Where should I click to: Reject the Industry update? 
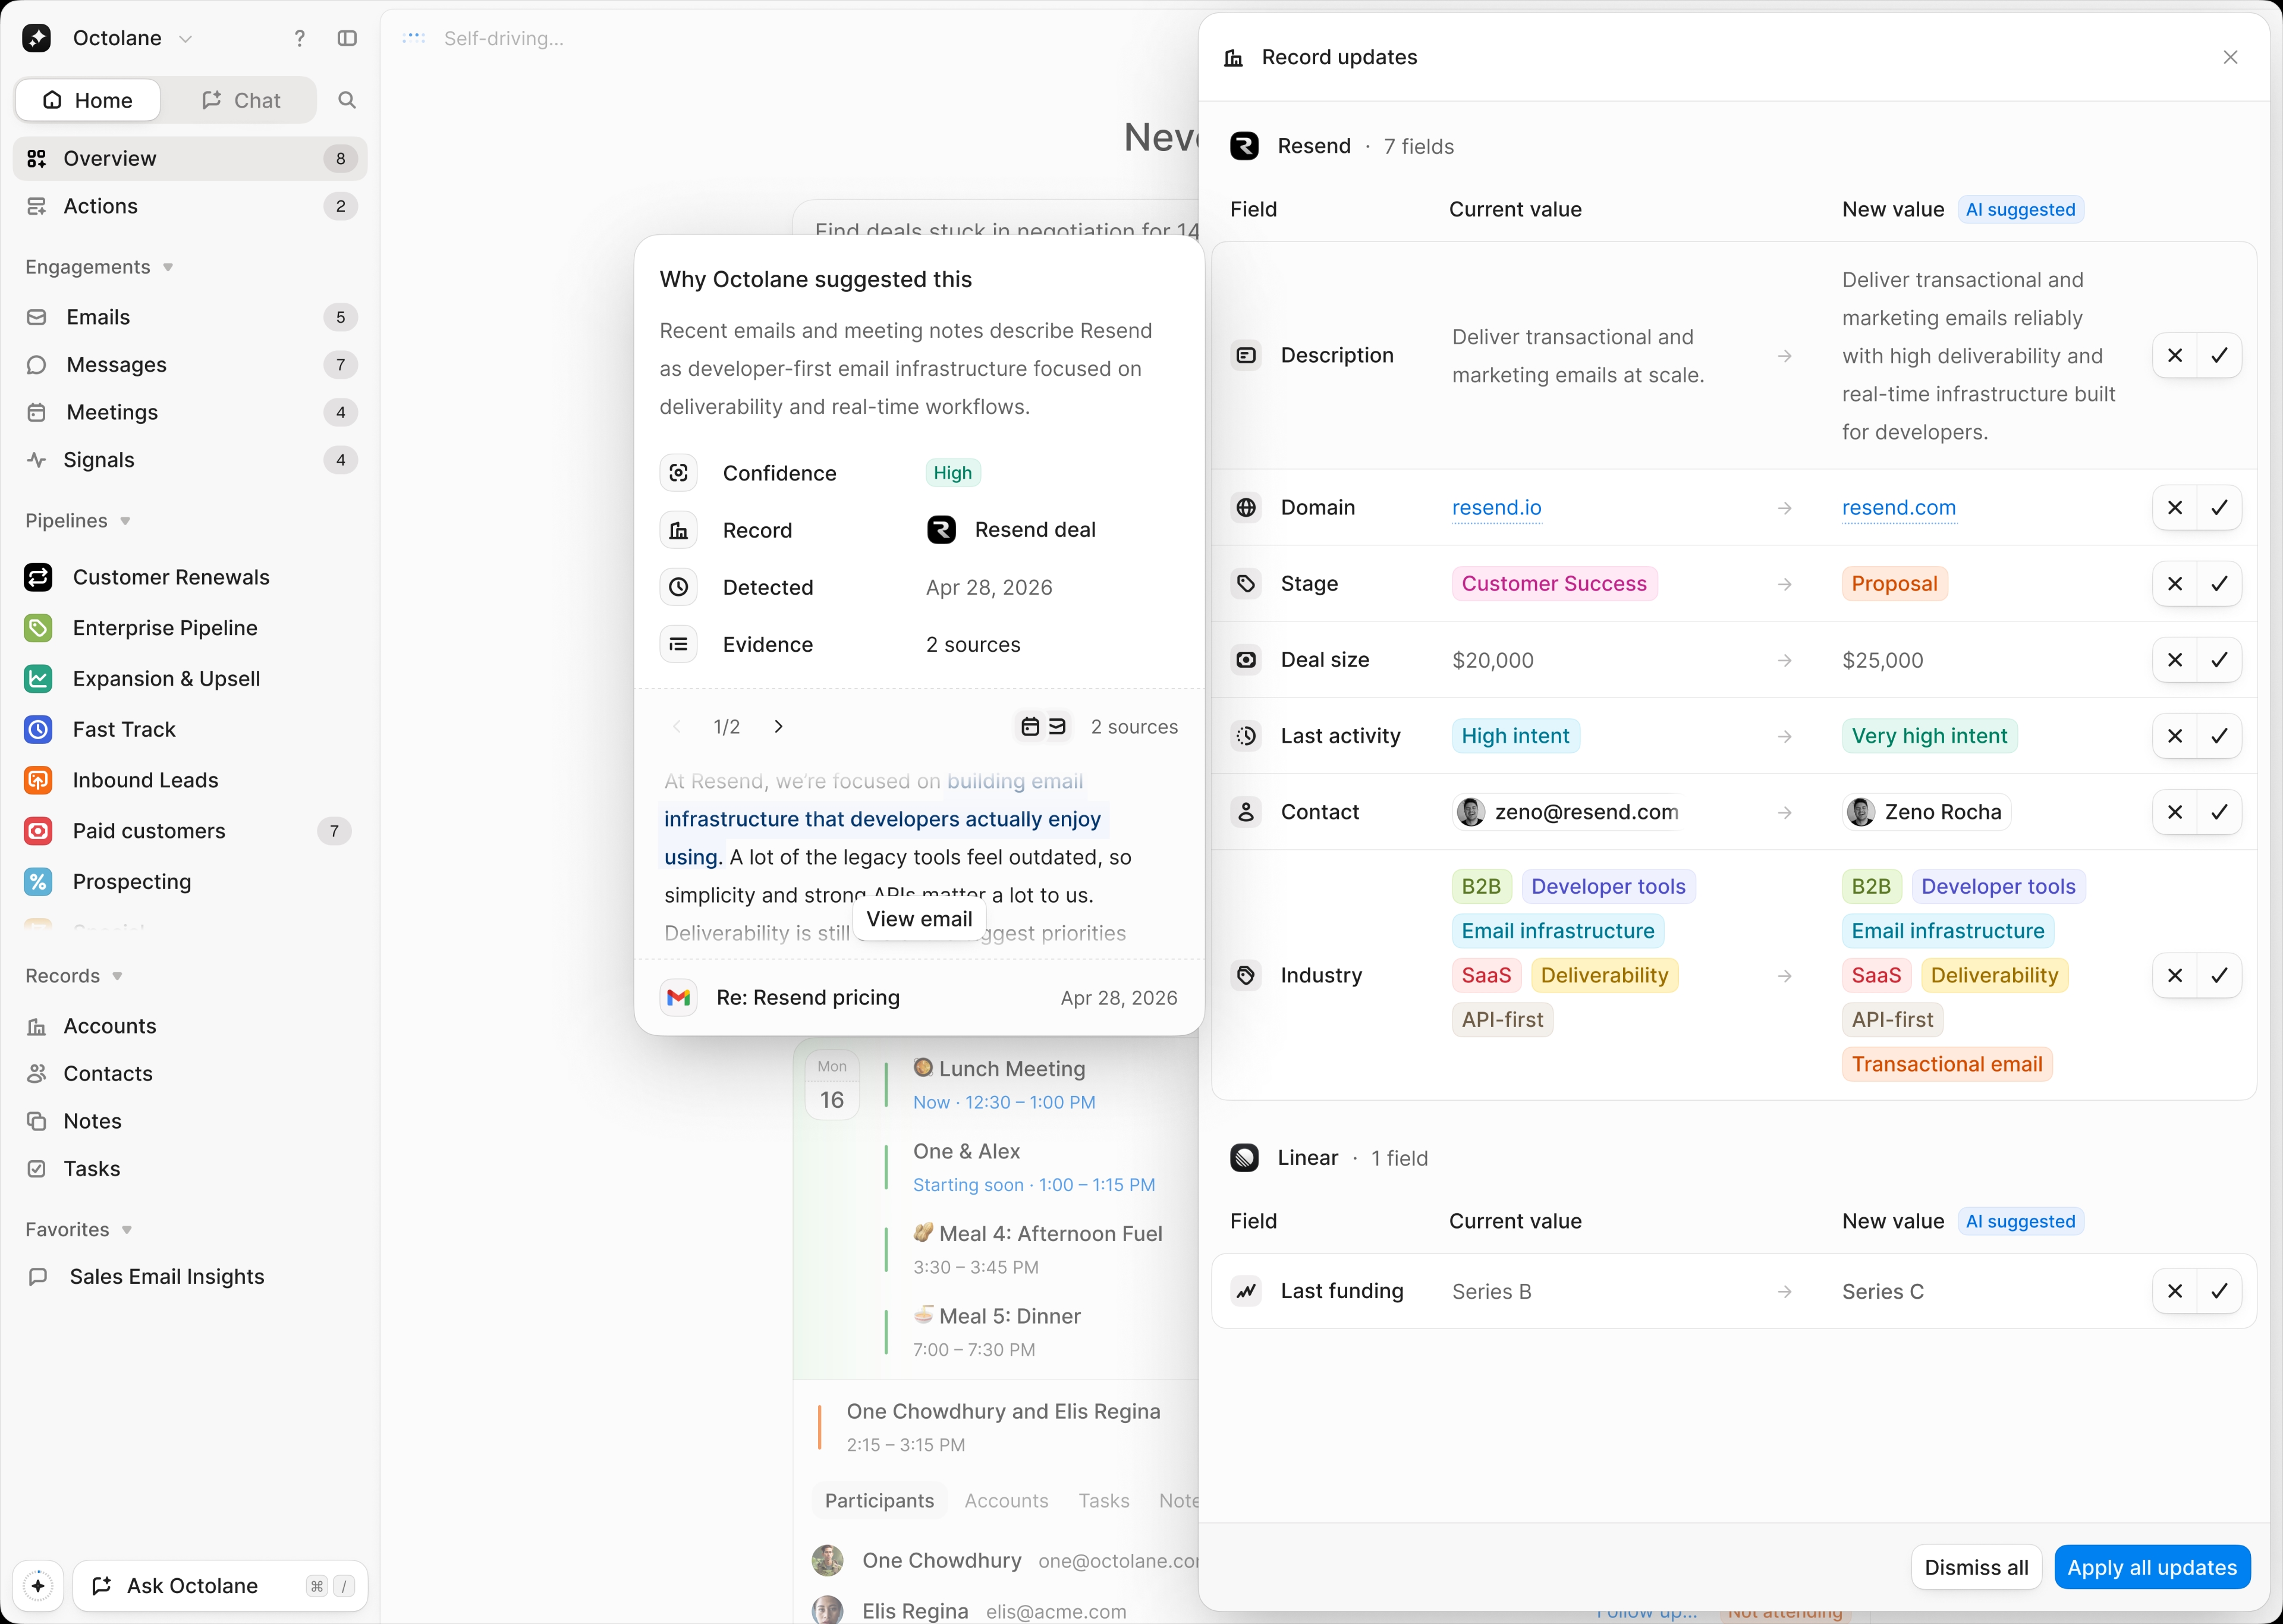tap(2175, 975)
